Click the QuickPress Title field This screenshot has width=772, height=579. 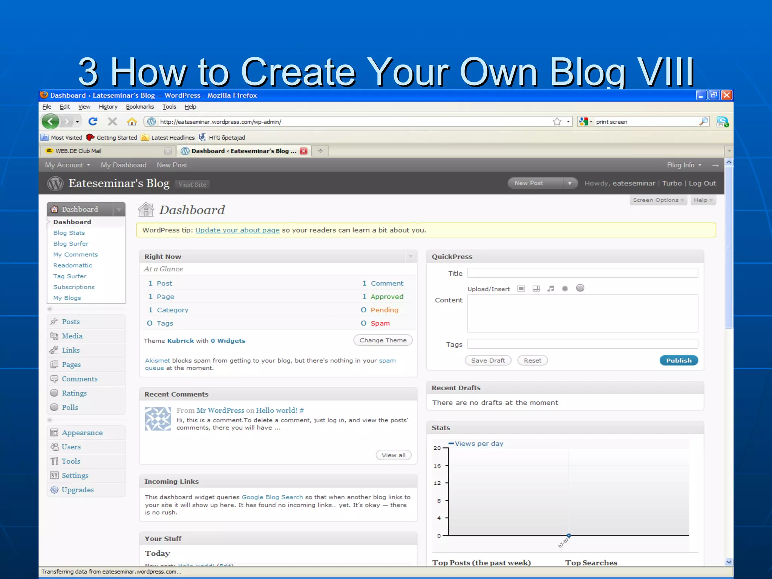[583, 273]
